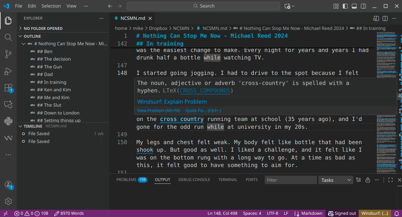
Task: Open the Search view in activity bar
Action: (x=8, y=37)
